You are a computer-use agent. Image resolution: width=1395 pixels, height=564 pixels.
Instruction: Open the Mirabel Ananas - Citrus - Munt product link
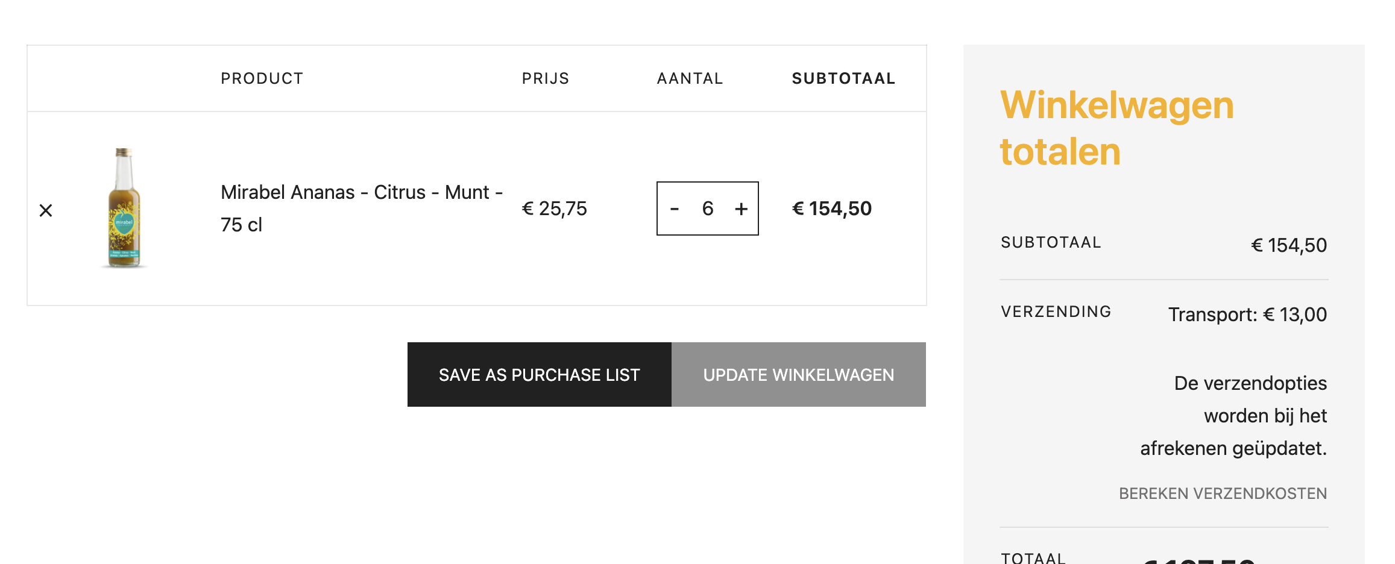[362, 208]
